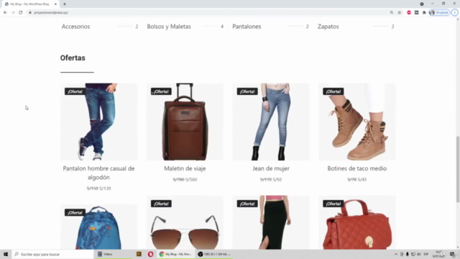Show hidden system tray icons
Image resolution: width=460 pixels, height=259 pixels.
click(396, 254)
